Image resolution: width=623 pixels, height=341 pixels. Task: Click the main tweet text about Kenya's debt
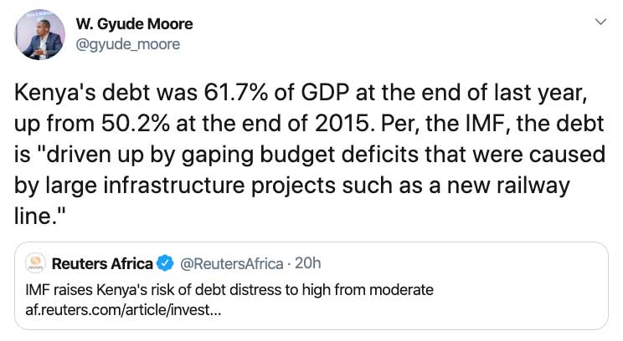[310, 155]
